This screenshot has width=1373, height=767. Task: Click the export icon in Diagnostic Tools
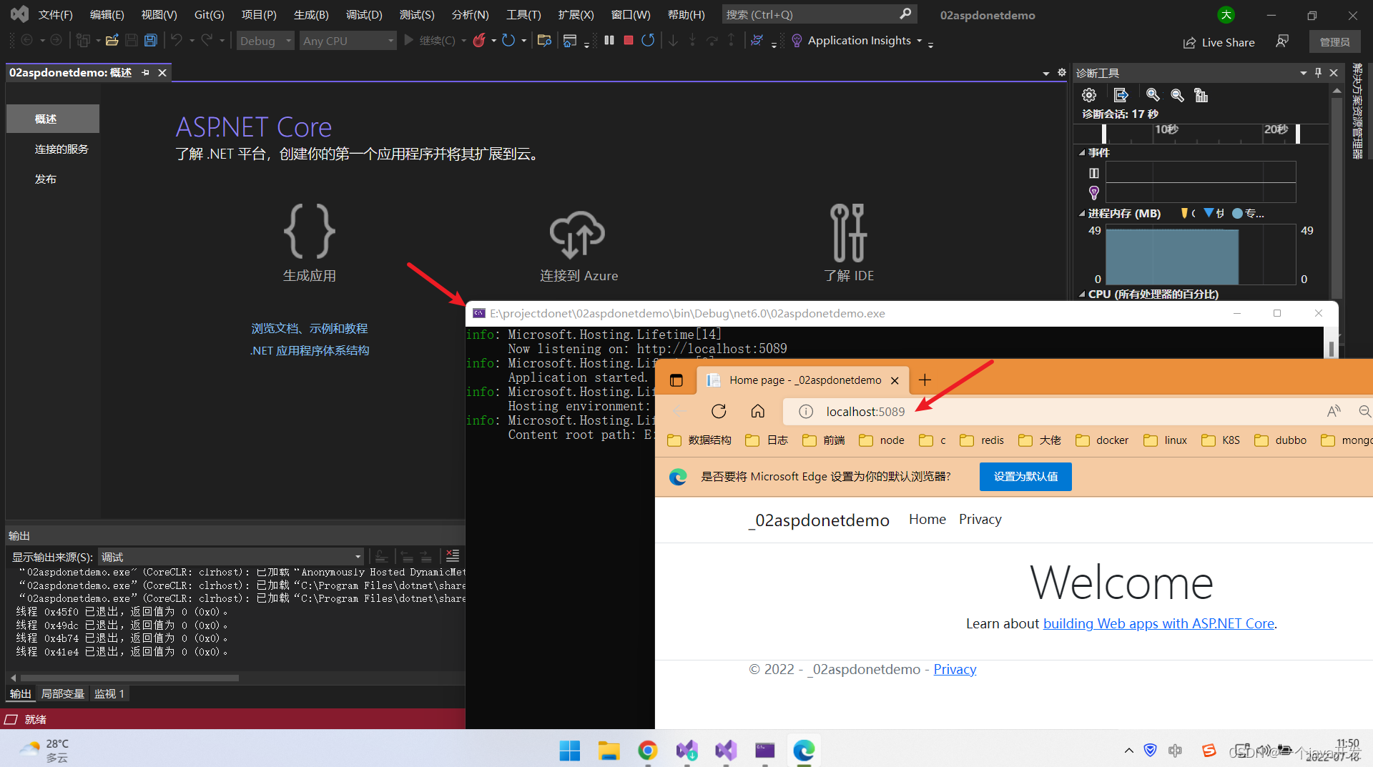point(1121,95)
